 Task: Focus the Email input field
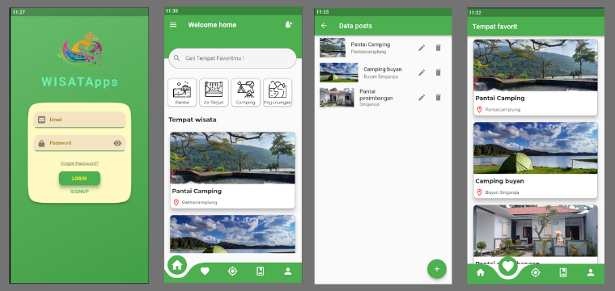[x=79, y=120]
